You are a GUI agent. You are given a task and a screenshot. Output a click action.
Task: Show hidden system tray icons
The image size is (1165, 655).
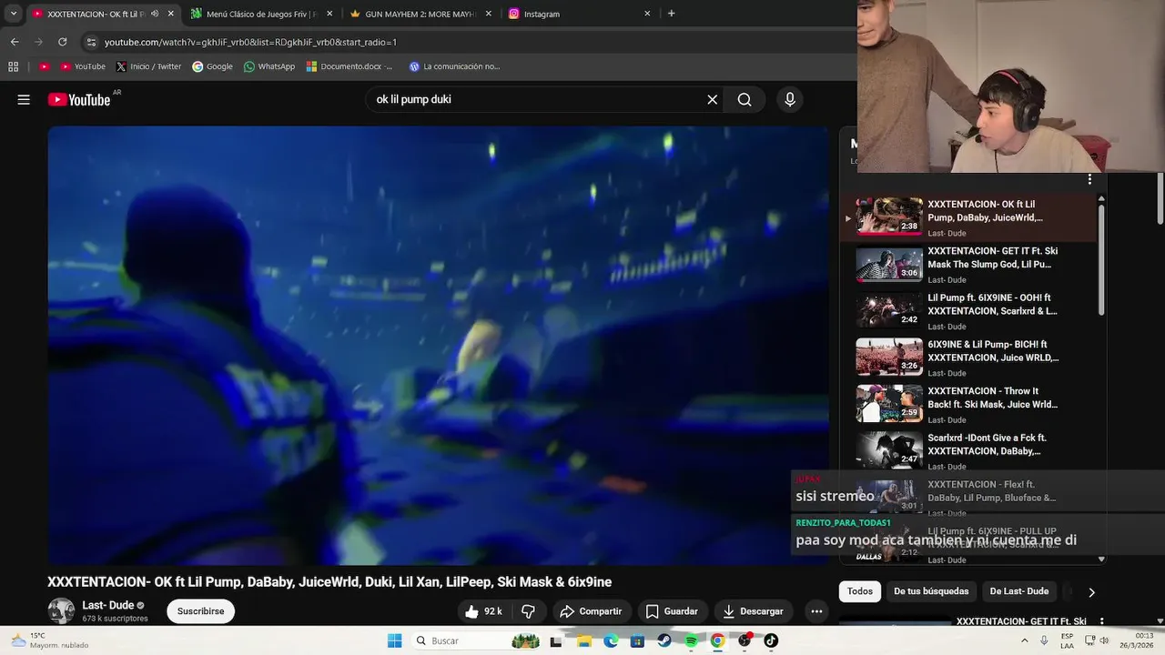(1024, 640)
